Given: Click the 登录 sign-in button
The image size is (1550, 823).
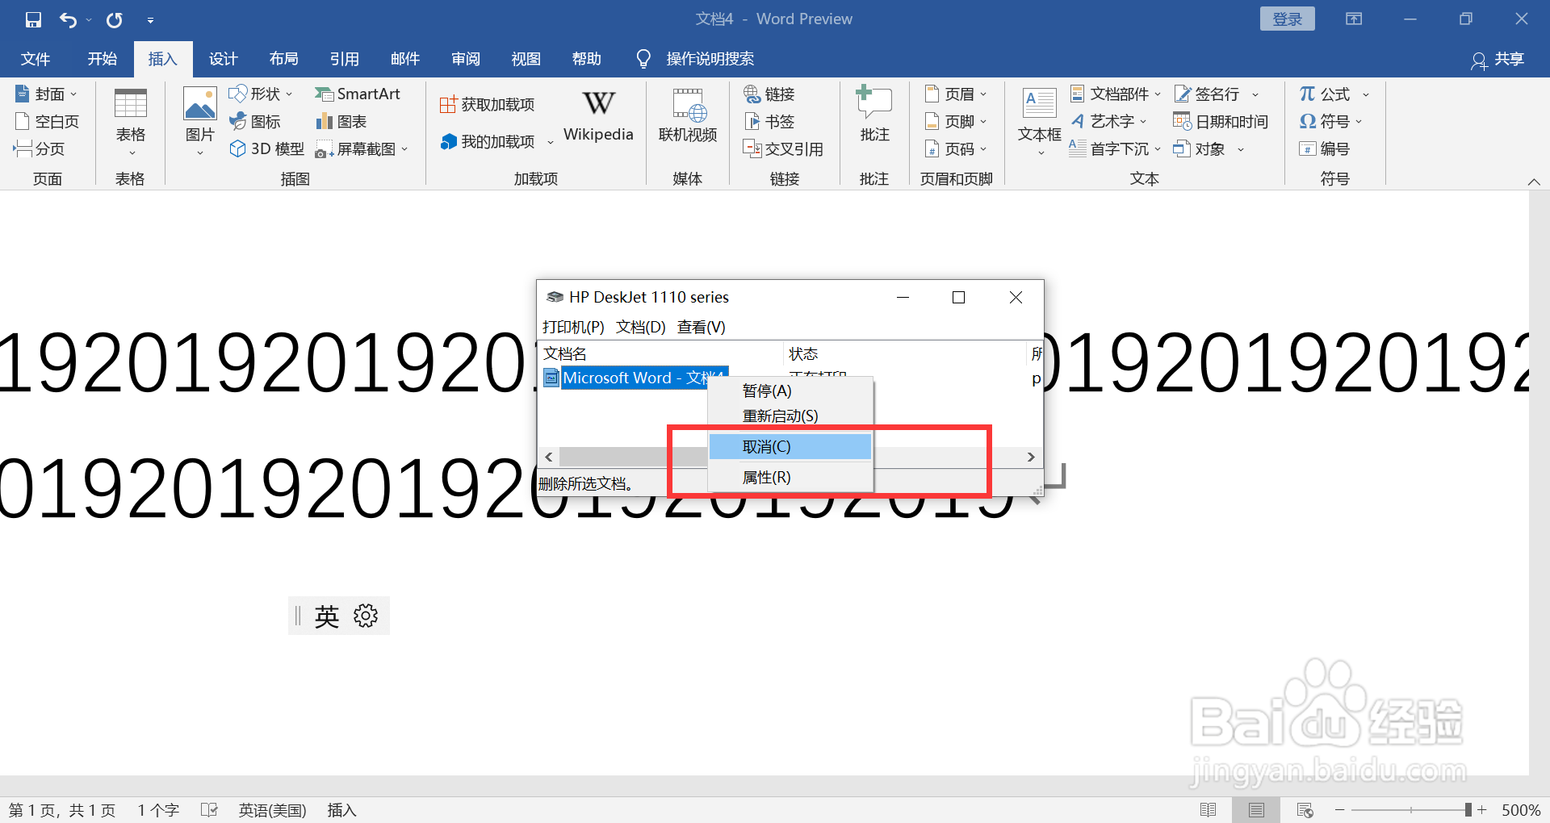Looking at the screenshot, I should [x=1287, y=18].
